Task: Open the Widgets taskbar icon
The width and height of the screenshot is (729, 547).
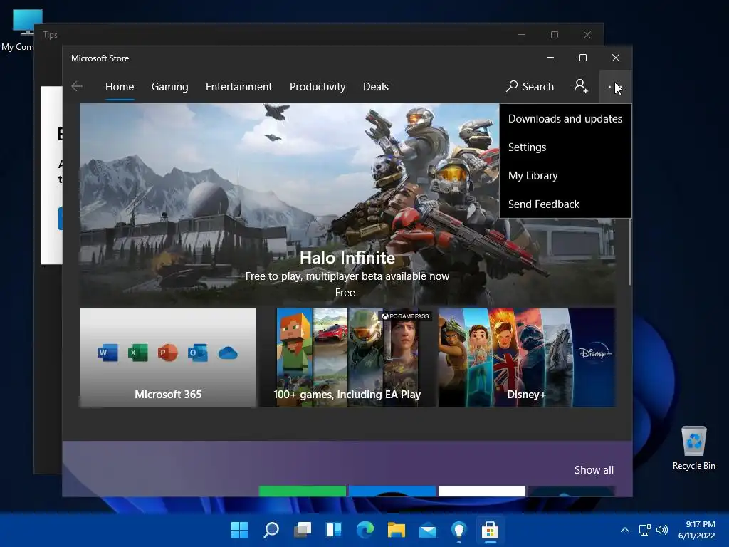Action: [x=334, y=530]
